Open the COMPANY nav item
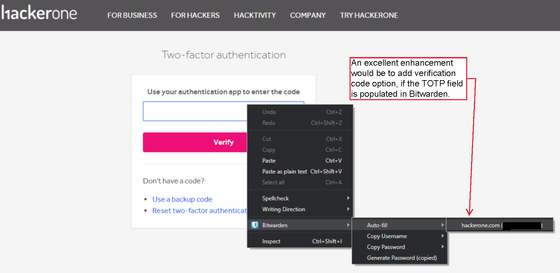Viewport: 560px width, 273px height. click(x=308, y=15)
